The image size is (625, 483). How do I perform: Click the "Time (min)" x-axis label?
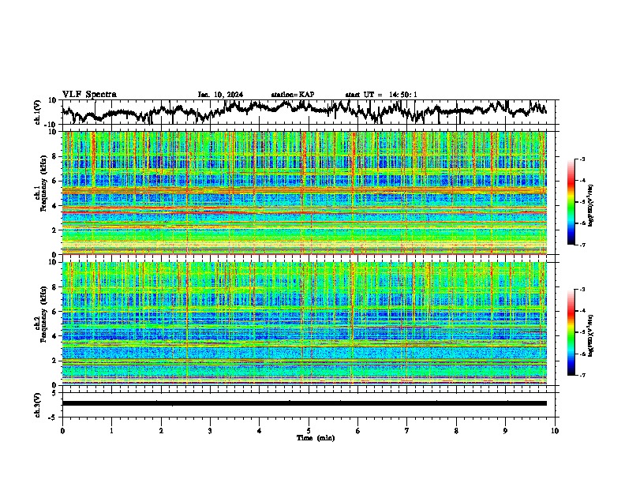pos(316,438)
